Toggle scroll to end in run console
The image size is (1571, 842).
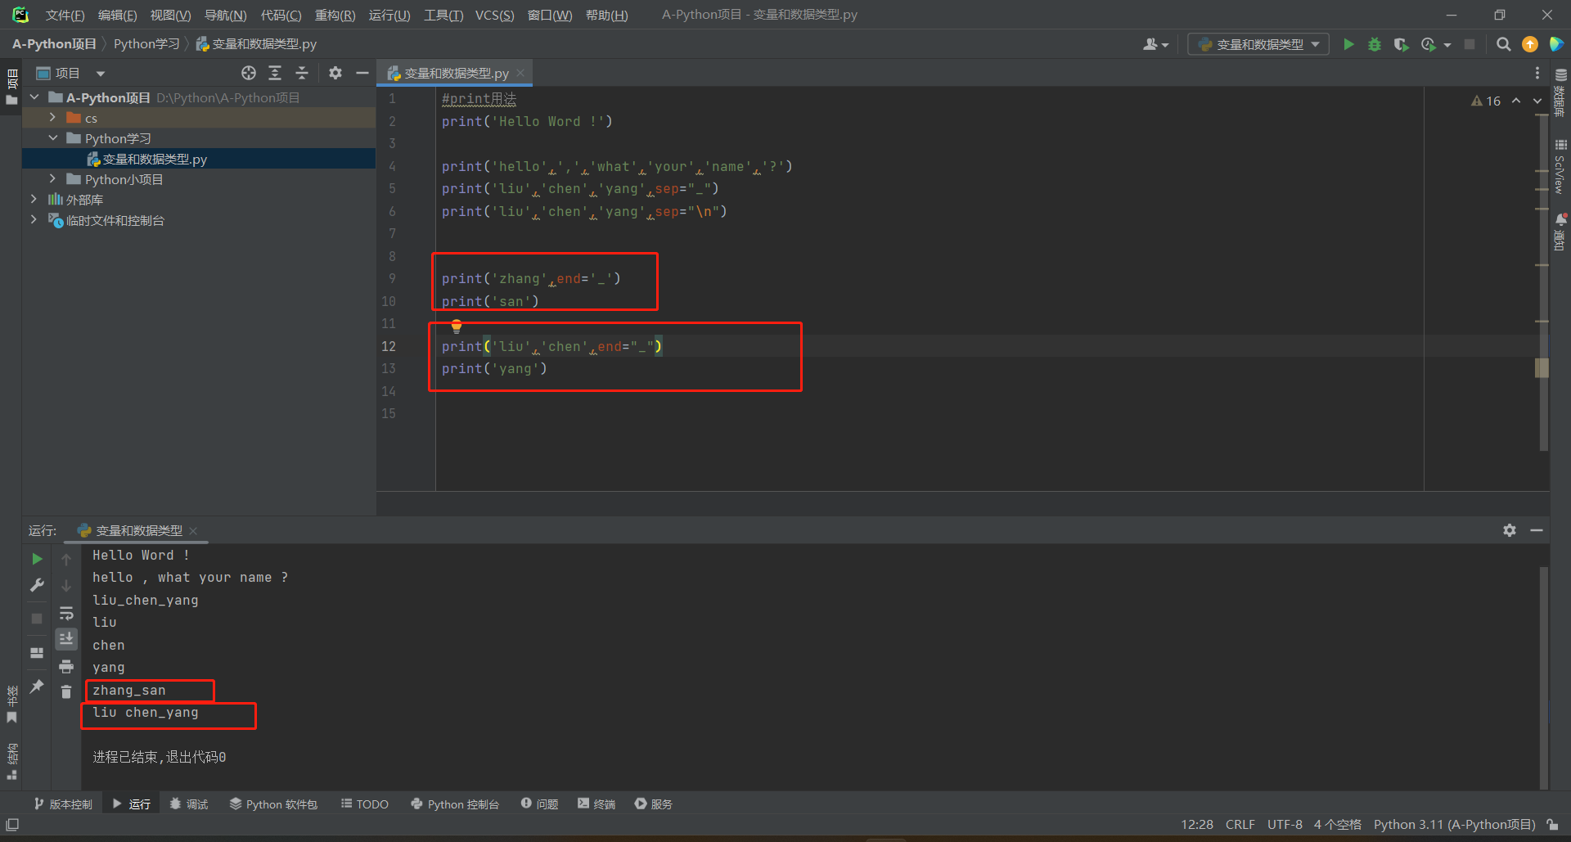pos(66,638)
